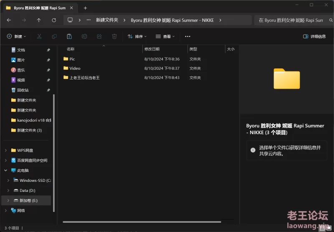
Task: Open 音乐 in quick access
Action: tap(18, 70)
